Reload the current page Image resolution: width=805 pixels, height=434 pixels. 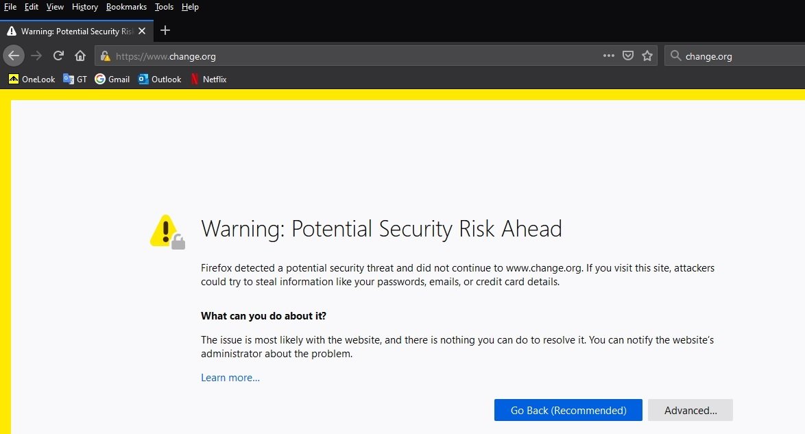(58, 56)
